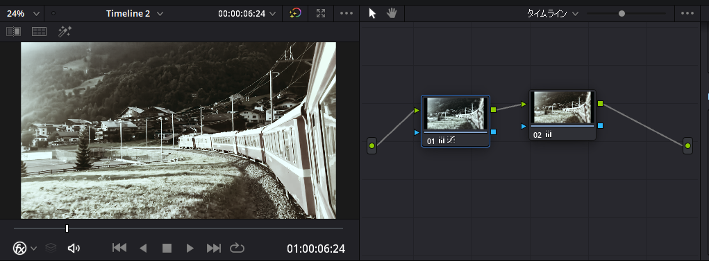The image size is (709, 261).
Task: Click node 01 green RGB output
Action: (493, 109)
